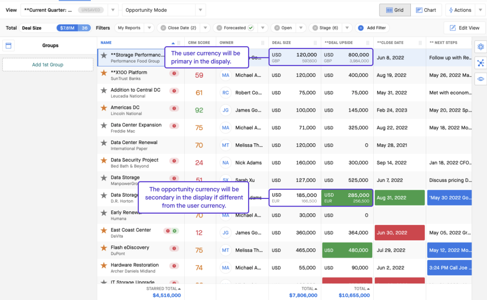Viewport: 487px width, 300px height.
Task: Expand the Stage filter dropdown arrow
Action: [347, 28]
